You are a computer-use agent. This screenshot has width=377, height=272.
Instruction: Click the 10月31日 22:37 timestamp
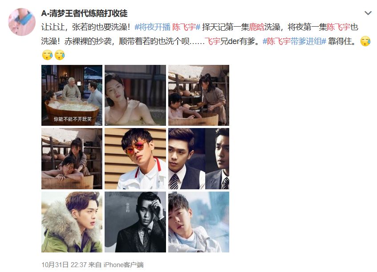pos(64,265)
